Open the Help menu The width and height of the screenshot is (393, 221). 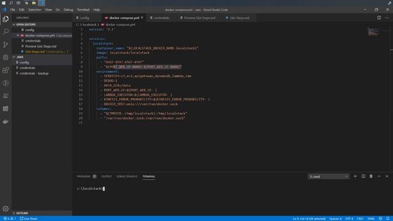[x=96, y=10]
